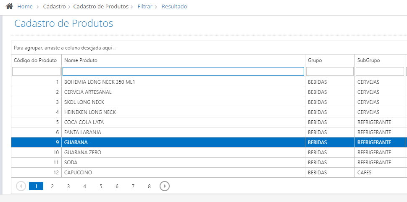Go to page 5
This screenshot has height=202, width=407.
[101, 186]
